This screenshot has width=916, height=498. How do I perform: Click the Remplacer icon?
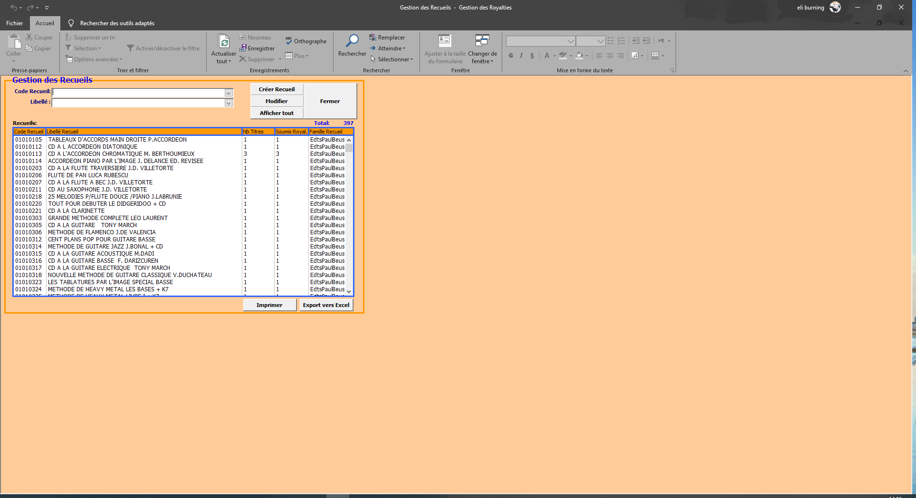tap(373, 37)
